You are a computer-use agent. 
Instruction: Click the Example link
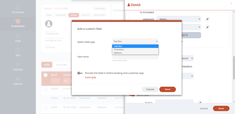coord(90,77)
